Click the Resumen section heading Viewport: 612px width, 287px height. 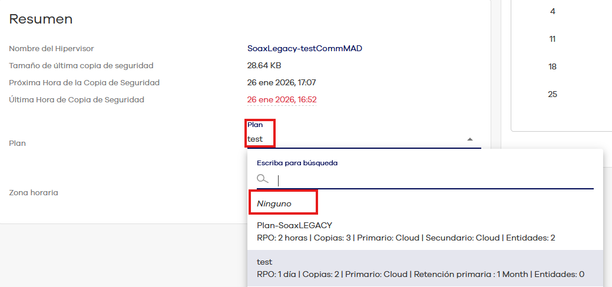tap(41, 19)
